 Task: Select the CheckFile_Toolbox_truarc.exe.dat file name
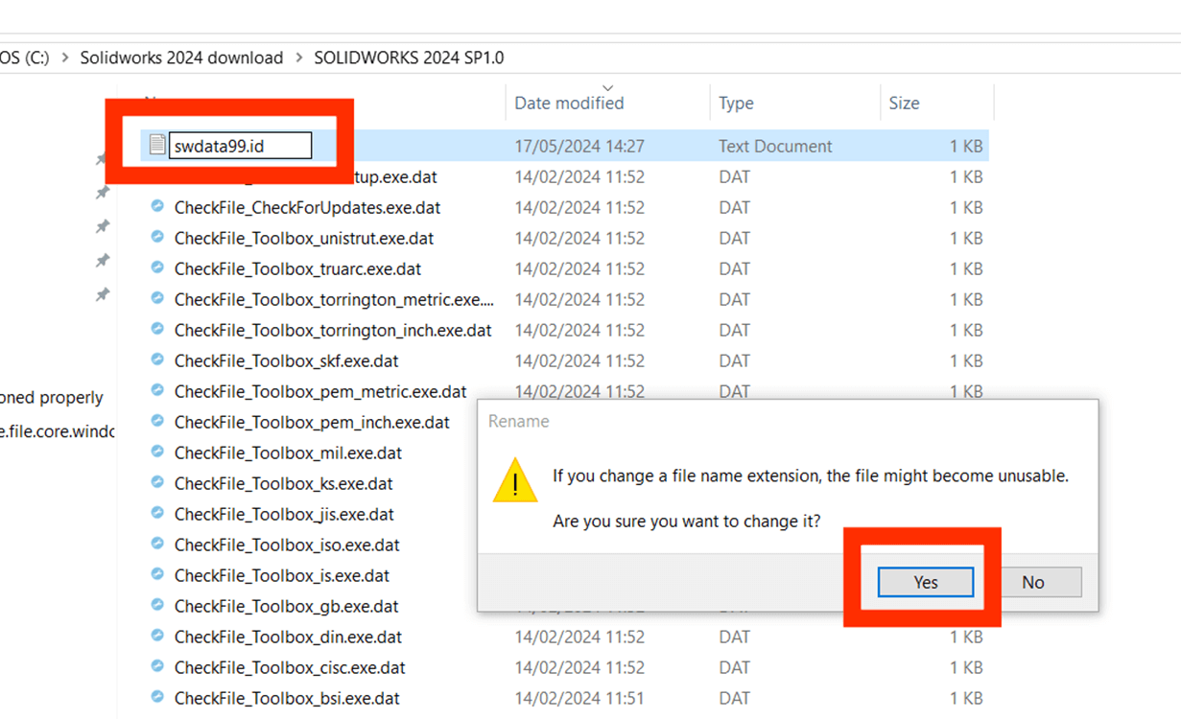click(x=297, y=268)
